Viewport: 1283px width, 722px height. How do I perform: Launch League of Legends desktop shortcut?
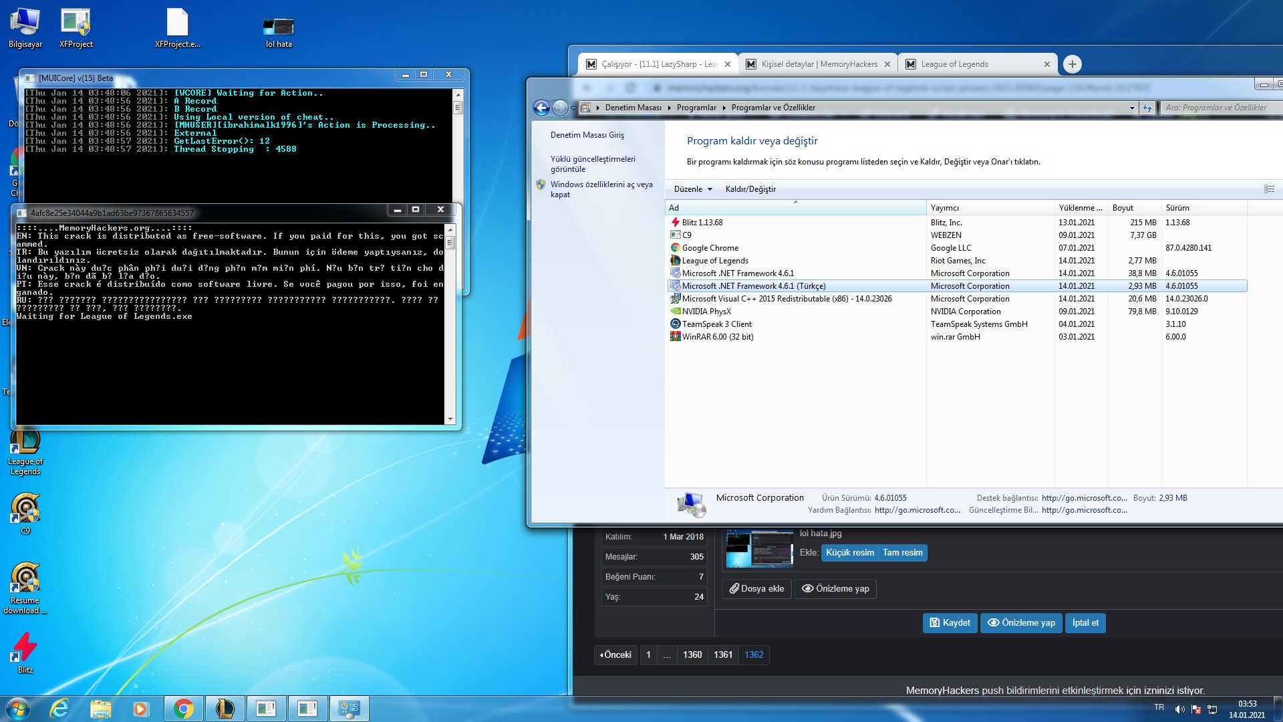(25, 453)
